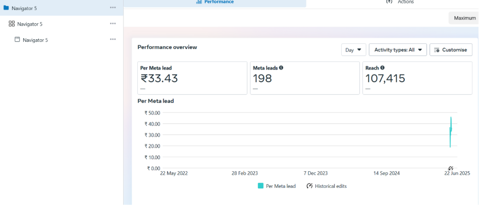Click the Customise button
Viewport: 479px width, 211px height.
tap(451, 50)
